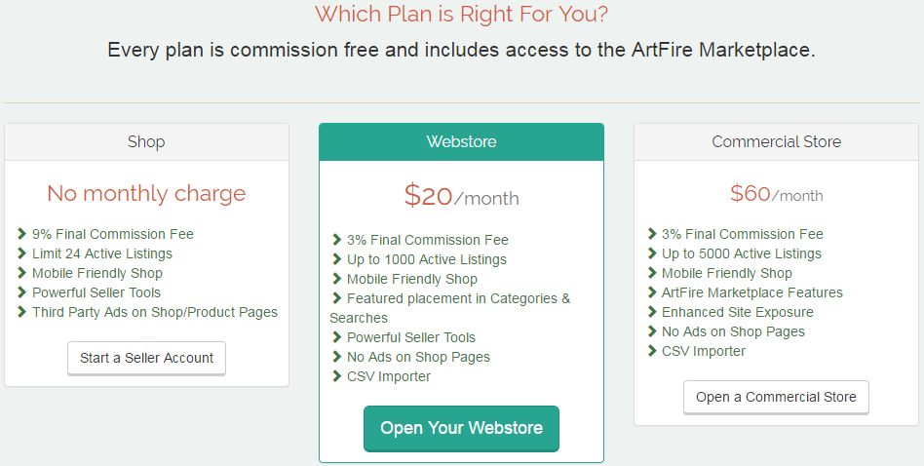Open a Commercial Store
This screenshot has height=466, width=924.
click(776, 397)
